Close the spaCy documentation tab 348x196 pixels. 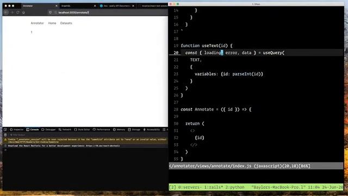[133, 6]
